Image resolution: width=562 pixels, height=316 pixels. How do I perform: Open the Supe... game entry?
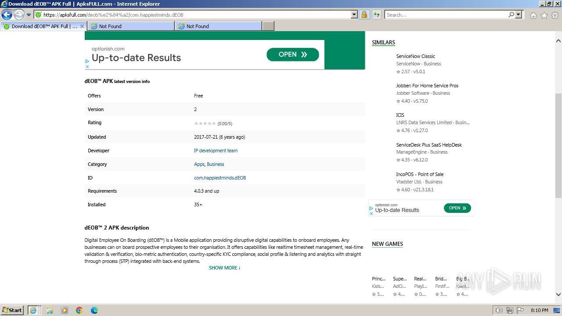pos(400,279)
